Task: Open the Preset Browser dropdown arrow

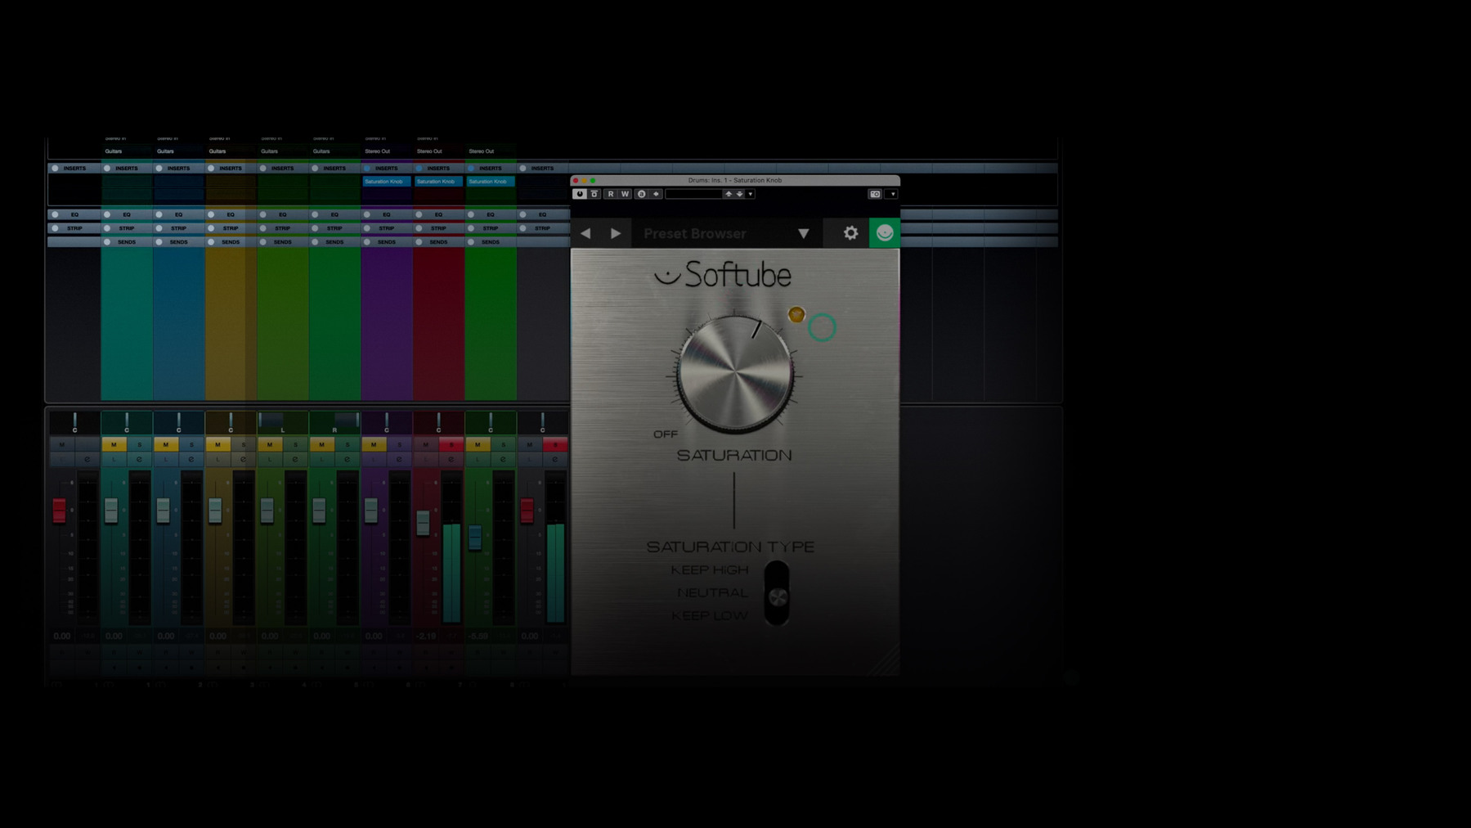Action: click(x=804, y=233)
